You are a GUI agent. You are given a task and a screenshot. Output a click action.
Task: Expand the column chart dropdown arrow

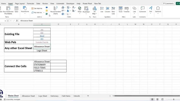pyautogui.click(x=65, y=8)
